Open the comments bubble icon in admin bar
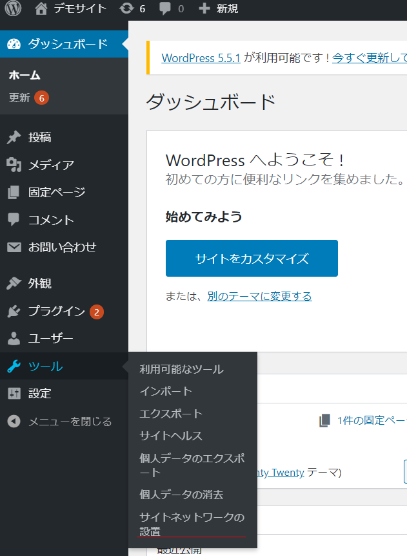407x556 pixels. [164, 8]
